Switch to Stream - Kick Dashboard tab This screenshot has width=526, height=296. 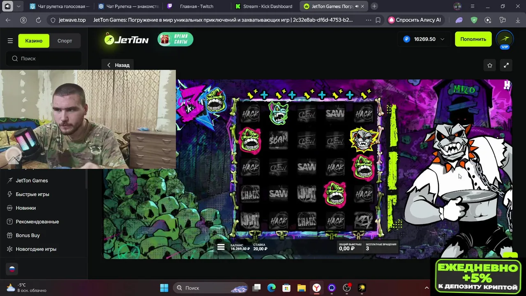point(265,6)
